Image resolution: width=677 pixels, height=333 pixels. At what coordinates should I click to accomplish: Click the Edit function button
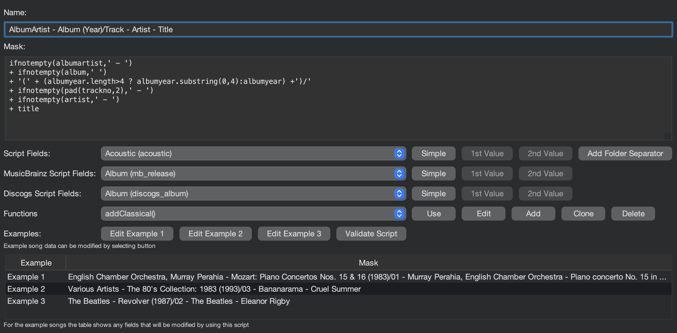coord(483,214)
